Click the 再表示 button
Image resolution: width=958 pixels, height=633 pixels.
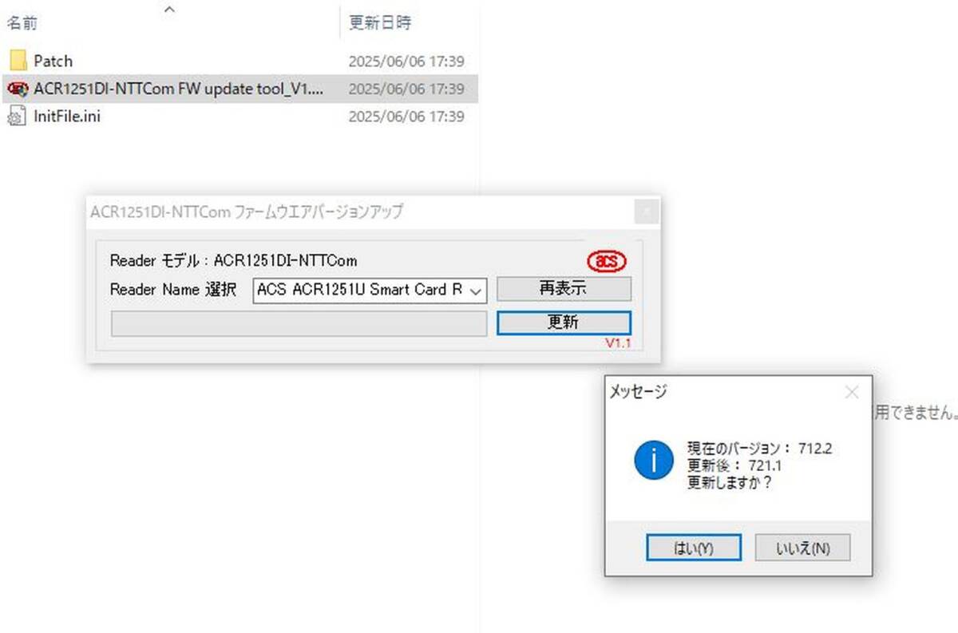click(564, 289)
